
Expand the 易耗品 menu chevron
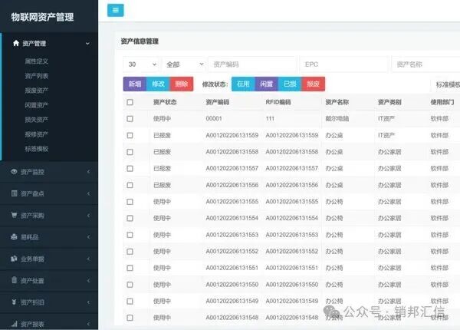[88, 237]
